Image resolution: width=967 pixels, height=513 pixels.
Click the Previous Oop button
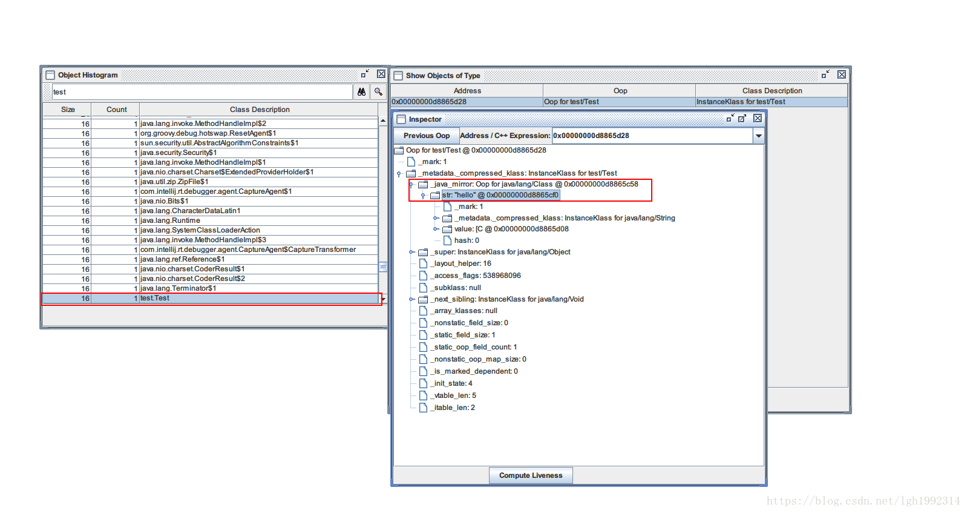(x=427, y=136)
